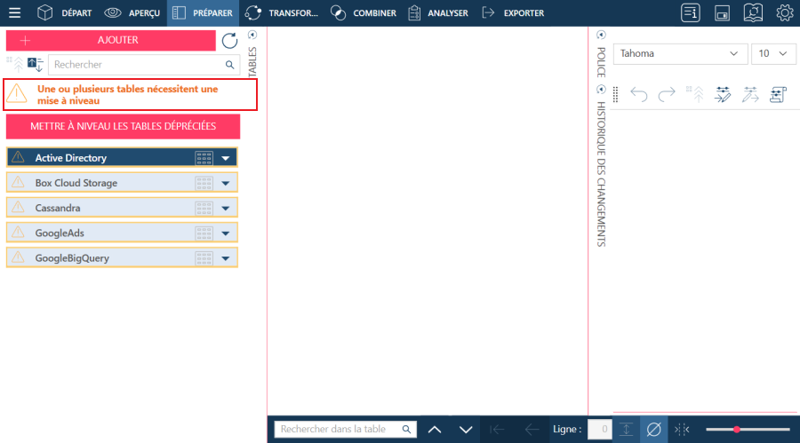Click the left arrow in the bottom toolbar
The height and width of the screenshot is (443, 800).
coord(532,430)
